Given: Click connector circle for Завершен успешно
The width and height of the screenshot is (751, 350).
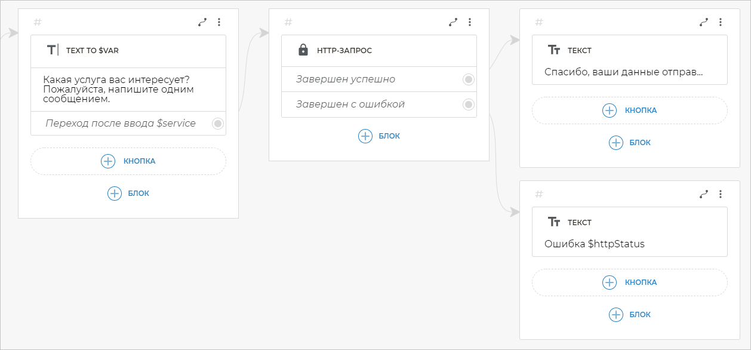Looking at the screenshot, I should pyautogui.click(x=469, y=79).
